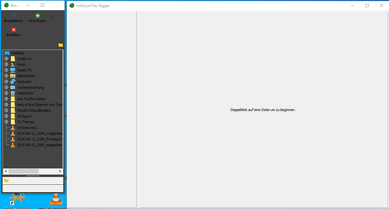Click VLC cone icon of 04 Rose.mp3
This screenshot has width=389, height=209.
pos(13,128)
